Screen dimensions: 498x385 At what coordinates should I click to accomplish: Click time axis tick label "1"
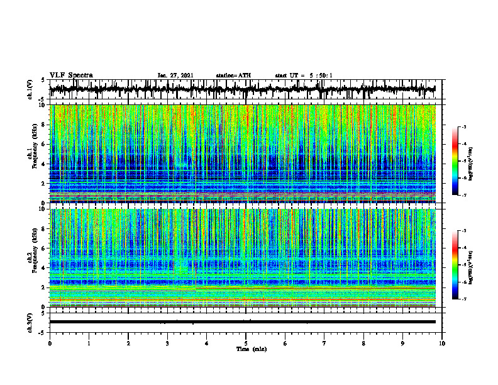point(89,343)
